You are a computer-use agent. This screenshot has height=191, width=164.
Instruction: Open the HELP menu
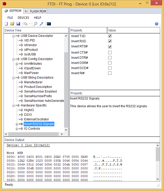(x=38, y=18)
